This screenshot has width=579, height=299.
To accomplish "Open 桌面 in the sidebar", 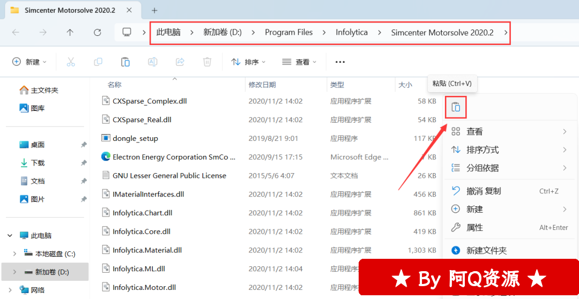I will [x=32, y=145].
